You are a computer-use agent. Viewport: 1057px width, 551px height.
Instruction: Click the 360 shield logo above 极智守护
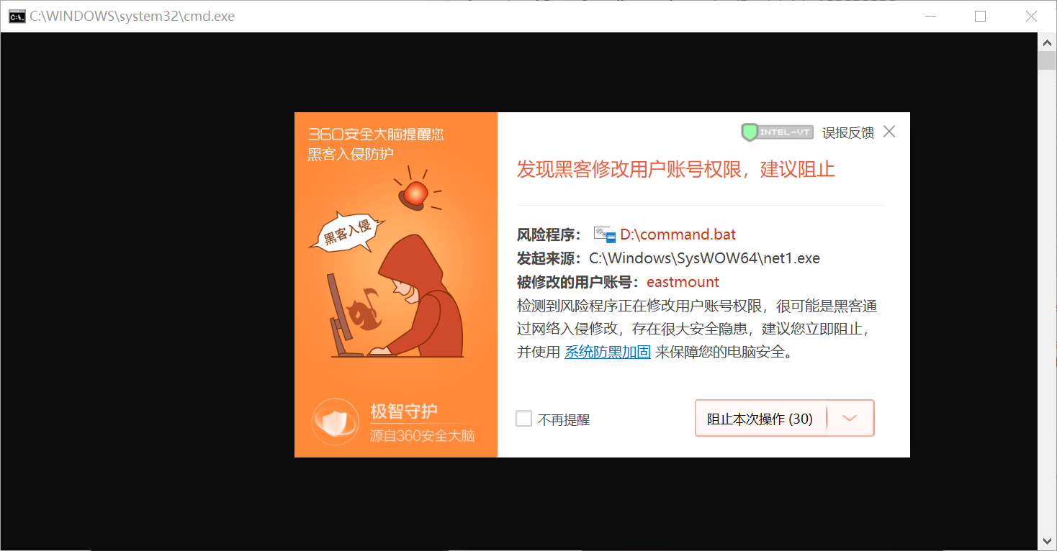336,422
